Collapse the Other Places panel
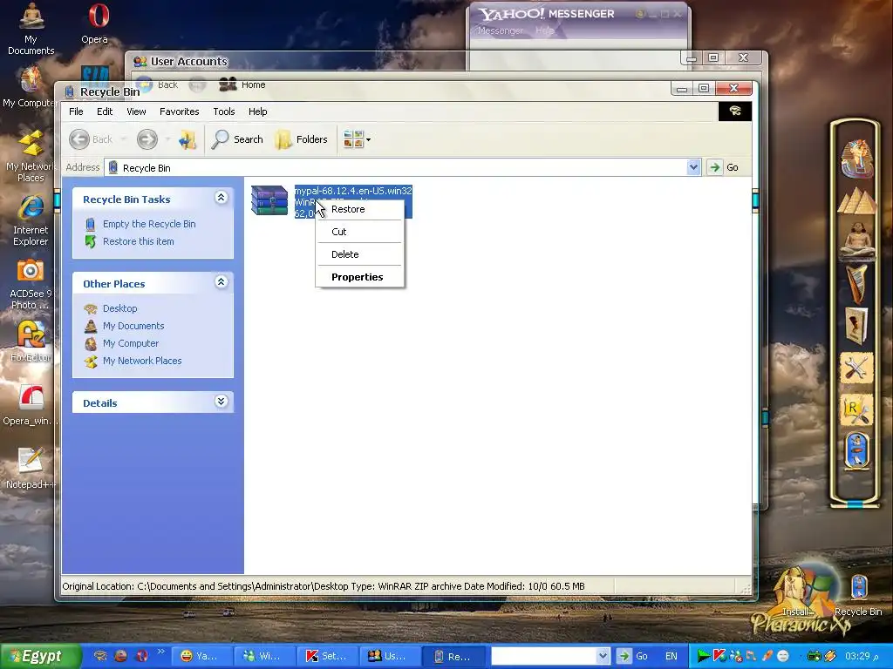The width and height of the screenshot is (893, 669). [x=221, y=282]
